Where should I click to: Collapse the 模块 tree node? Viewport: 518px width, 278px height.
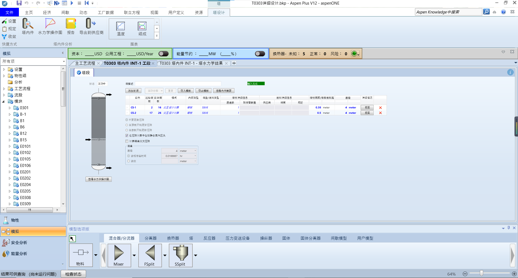pyautogui.click(x=4, y=101)
